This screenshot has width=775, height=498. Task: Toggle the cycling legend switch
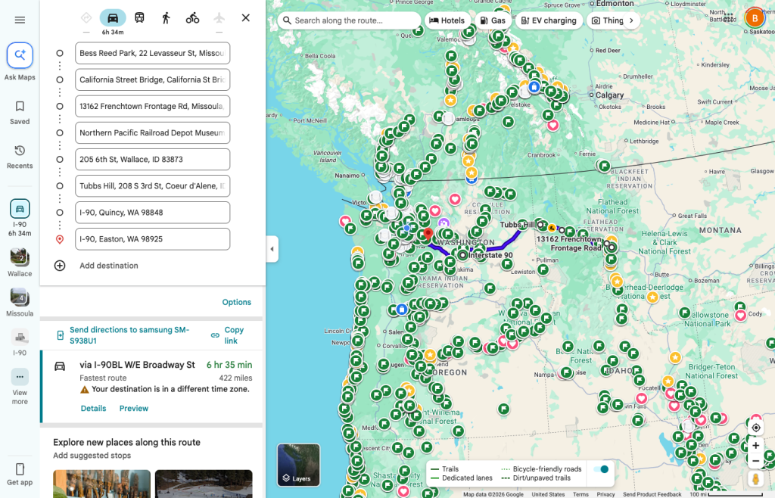tap(601, 468)
